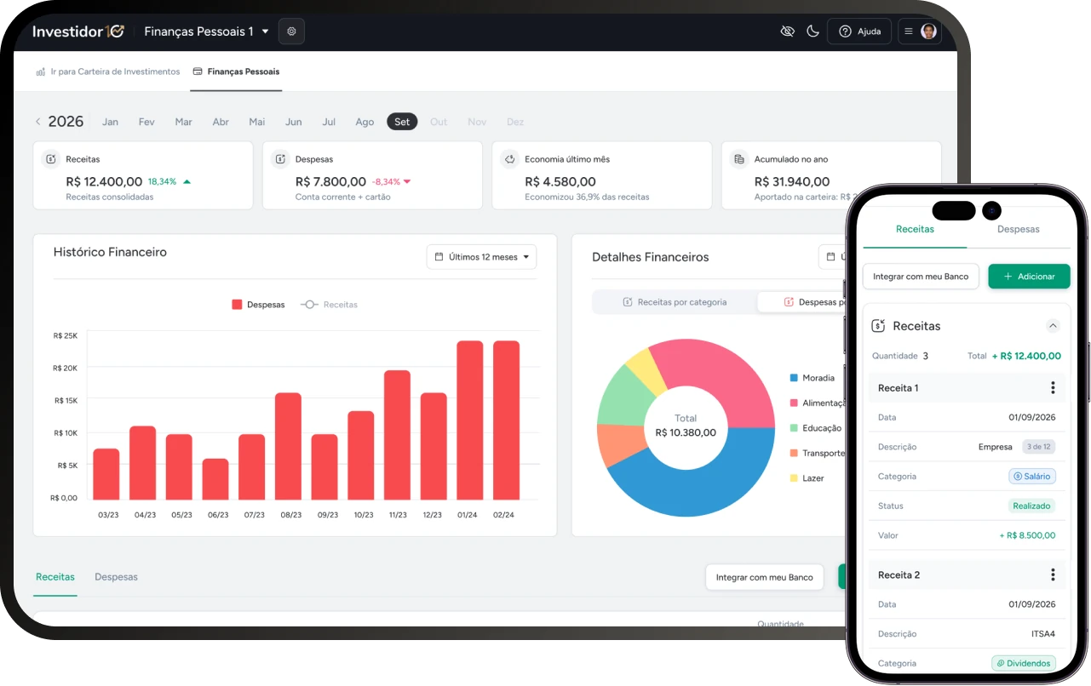Select the phone Despesas tab
The height and width of the screenshot is (686, 1091).
click(1019, 229)
